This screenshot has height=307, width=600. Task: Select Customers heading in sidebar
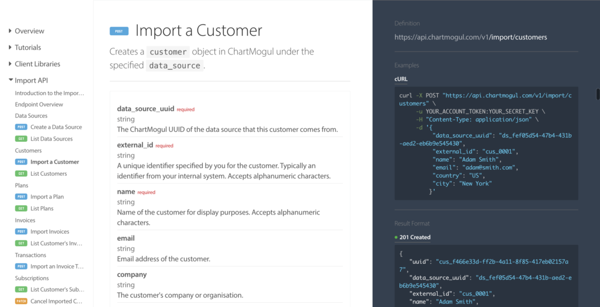tap(28, 151)
